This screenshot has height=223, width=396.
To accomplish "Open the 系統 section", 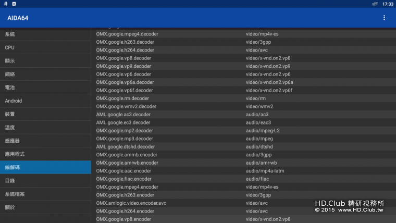I will click(x=45, y=34).
